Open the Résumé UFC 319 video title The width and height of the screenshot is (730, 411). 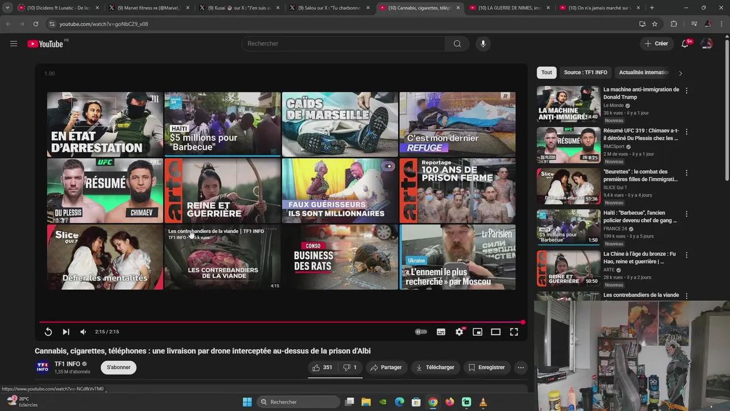pos(641,134)
